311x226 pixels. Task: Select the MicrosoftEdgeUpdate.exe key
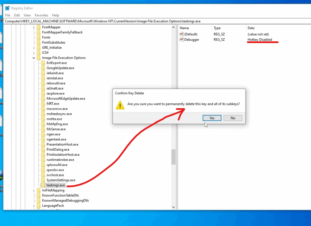pyautogui.click(x=66, y=99)
